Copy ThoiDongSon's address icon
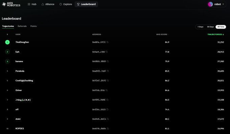 tap(108, 42)
